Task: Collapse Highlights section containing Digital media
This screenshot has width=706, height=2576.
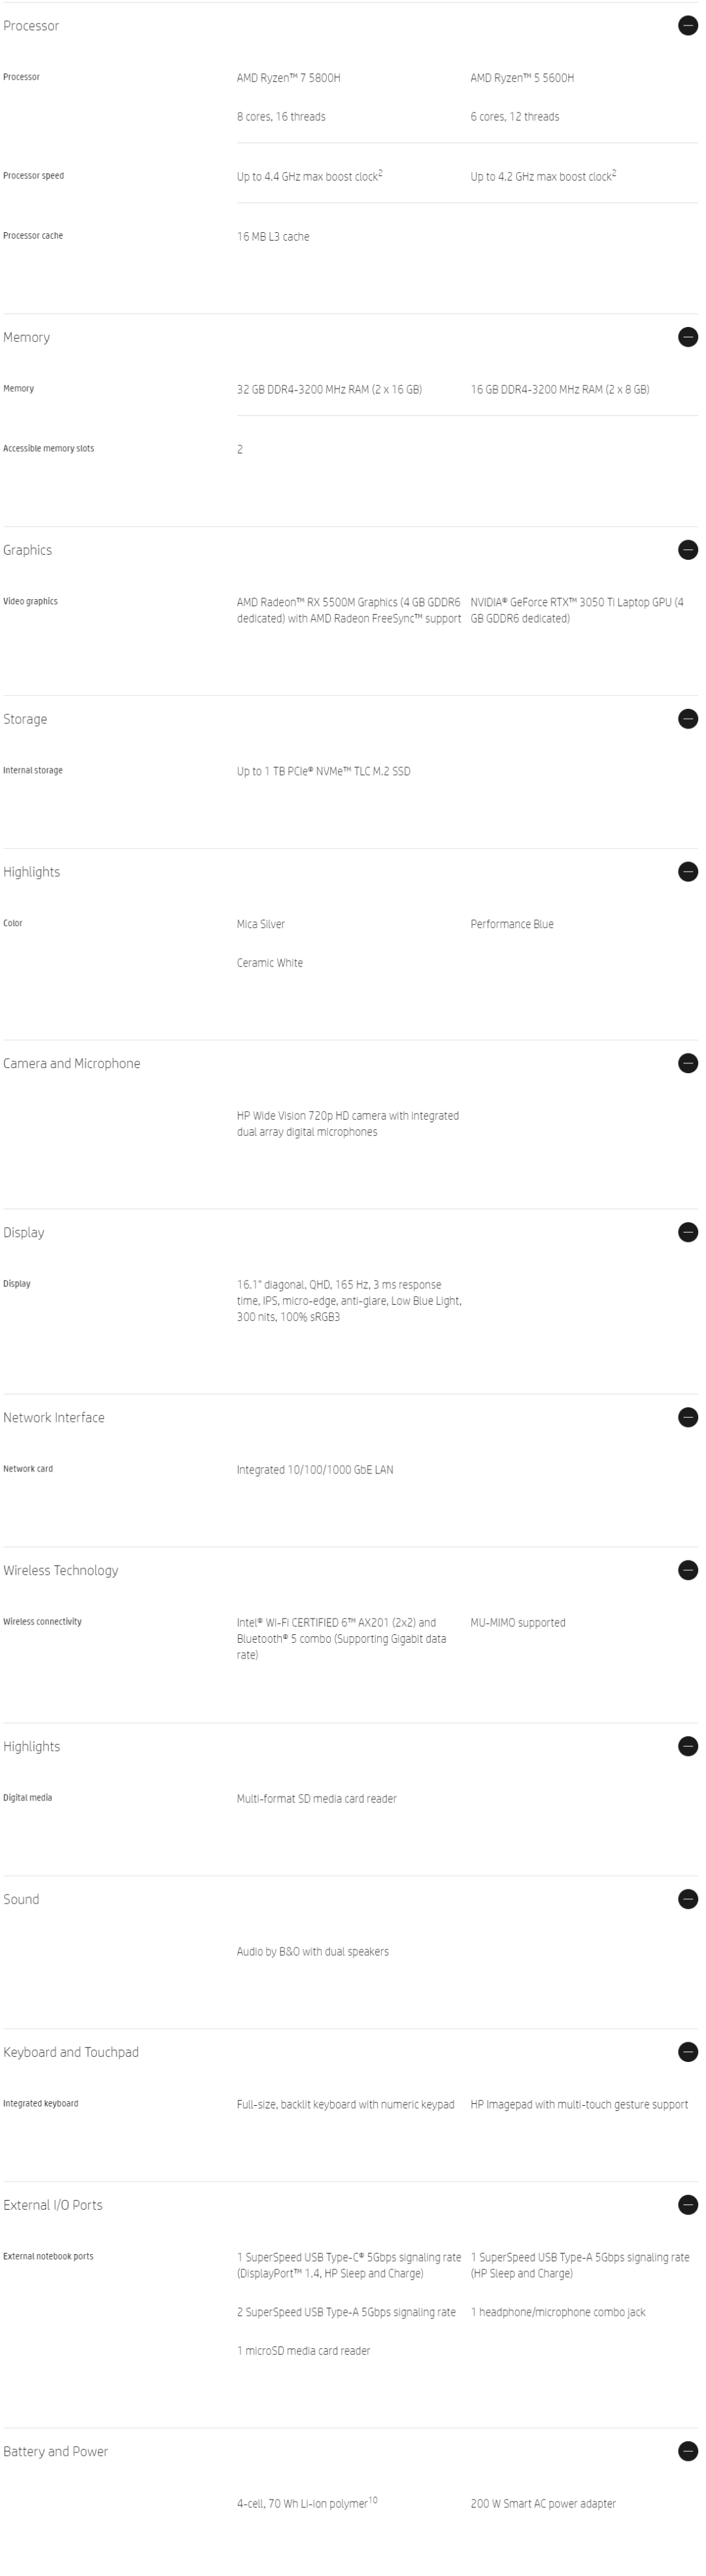Action: coord(687,1746)
